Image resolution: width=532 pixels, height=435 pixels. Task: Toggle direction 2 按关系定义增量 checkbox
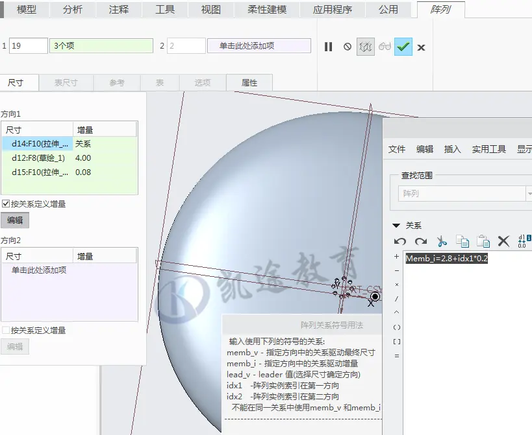click(x=5, y=330)
